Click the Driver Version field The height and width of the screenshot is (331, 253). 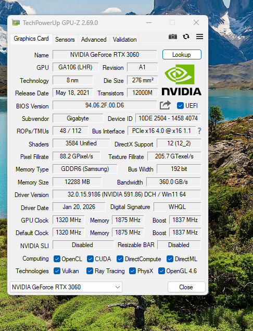click(x=126, y=194)
